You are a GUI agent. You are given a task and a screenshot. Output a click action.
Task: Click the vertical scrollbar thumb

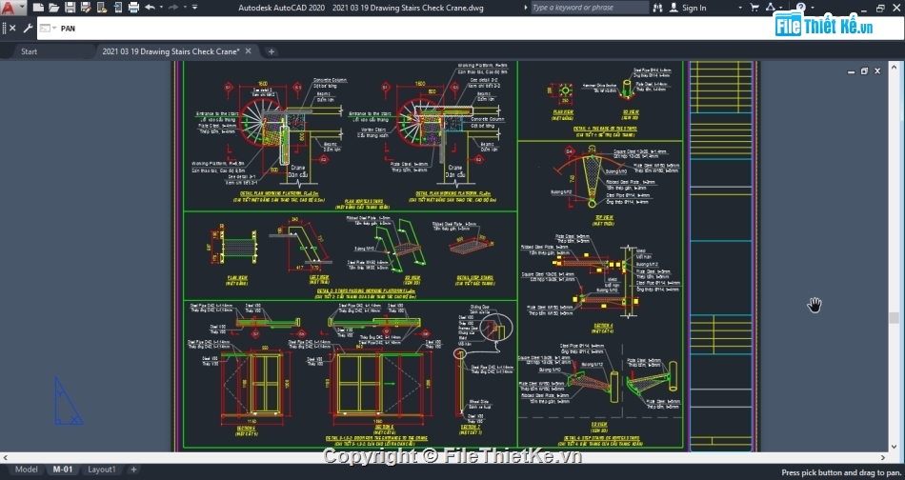(894, 318)
